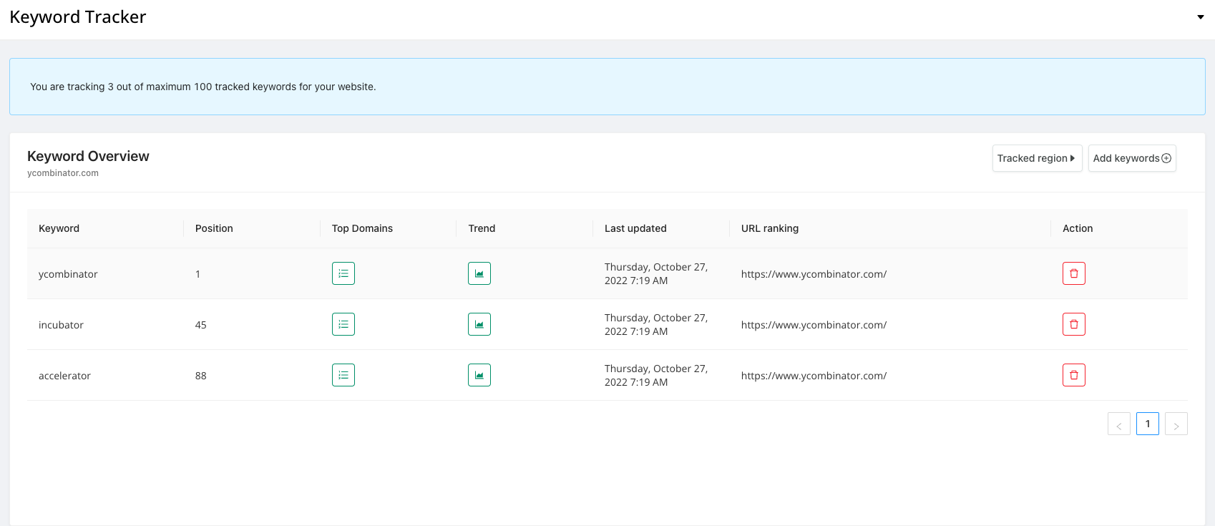Click the ycombinator.com domain subtitle
1215x526 pixels.
63,173
